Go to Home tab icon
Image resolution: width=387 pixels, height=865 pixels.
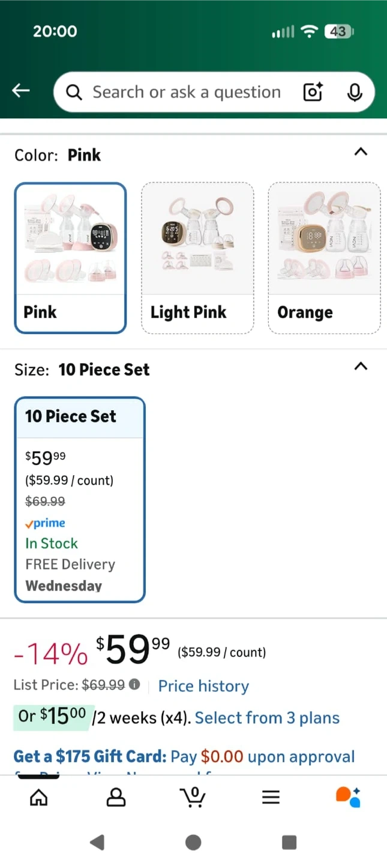[x=39, y=797]
